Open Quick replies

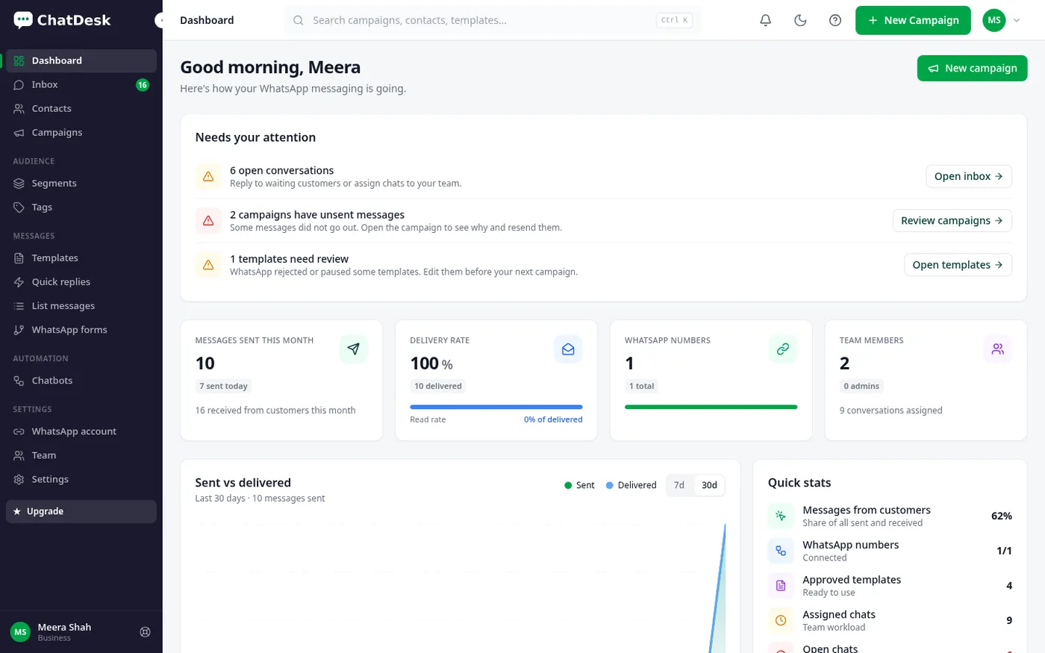point(81,281)
